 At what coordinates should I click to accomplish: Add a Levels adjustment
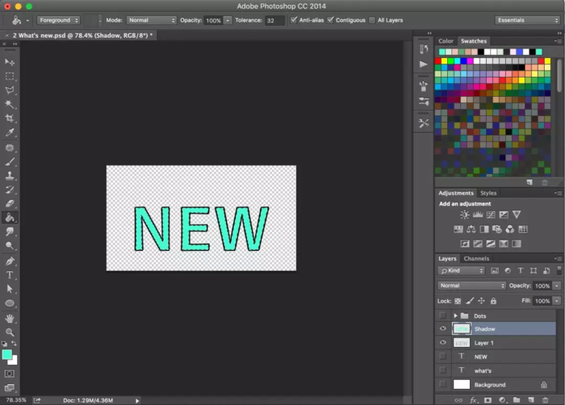click(478, 215)
